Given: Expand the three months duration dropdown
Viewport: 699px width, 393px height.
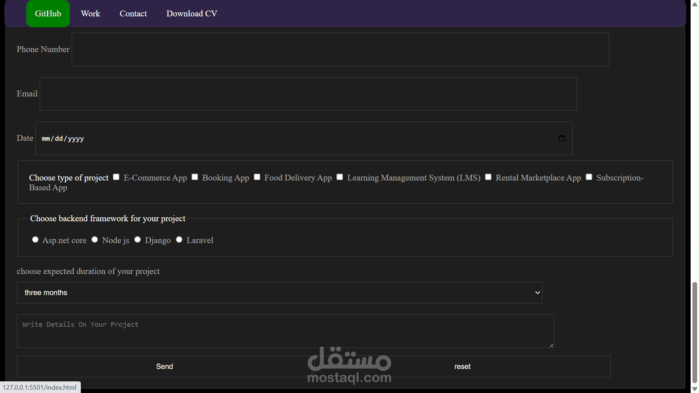Looking at the screenshot, I should [279, 293].
